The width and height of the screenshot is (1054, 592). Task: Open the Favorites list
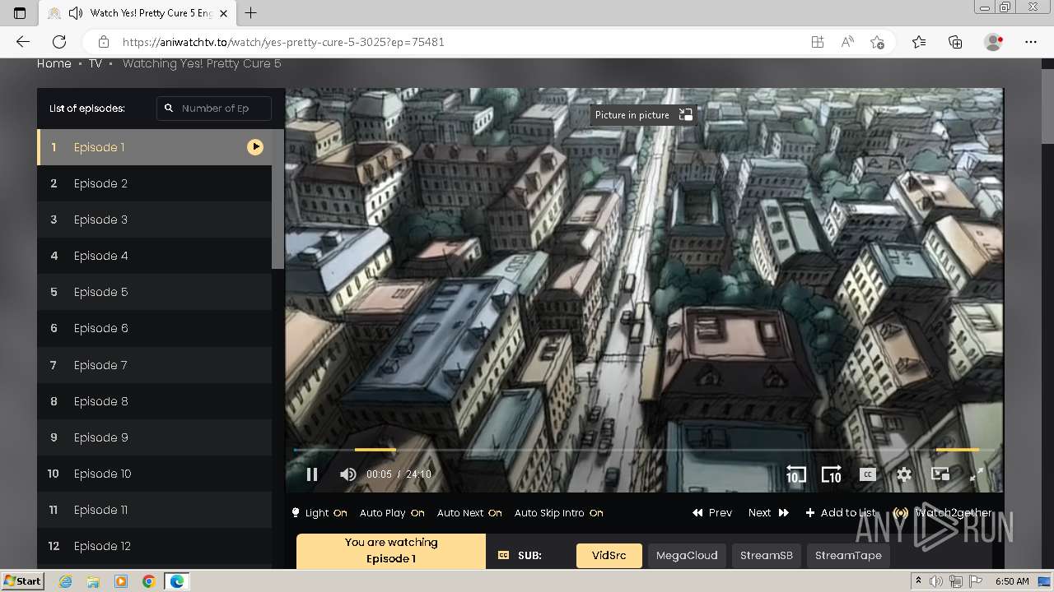[x=919, y=42]
